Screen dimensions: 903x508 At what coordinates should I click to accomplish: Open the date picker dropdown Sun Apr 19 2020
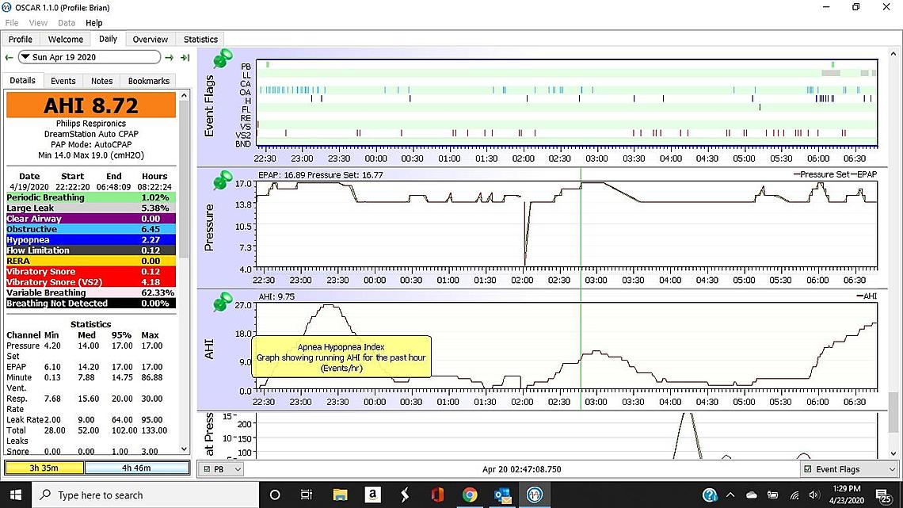point(90,57)
